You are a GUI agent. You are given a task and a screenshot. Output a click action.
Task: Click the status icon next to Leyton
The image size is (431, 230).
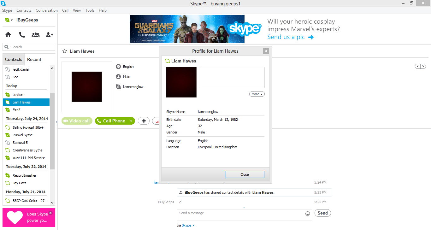tap(8, 95)
